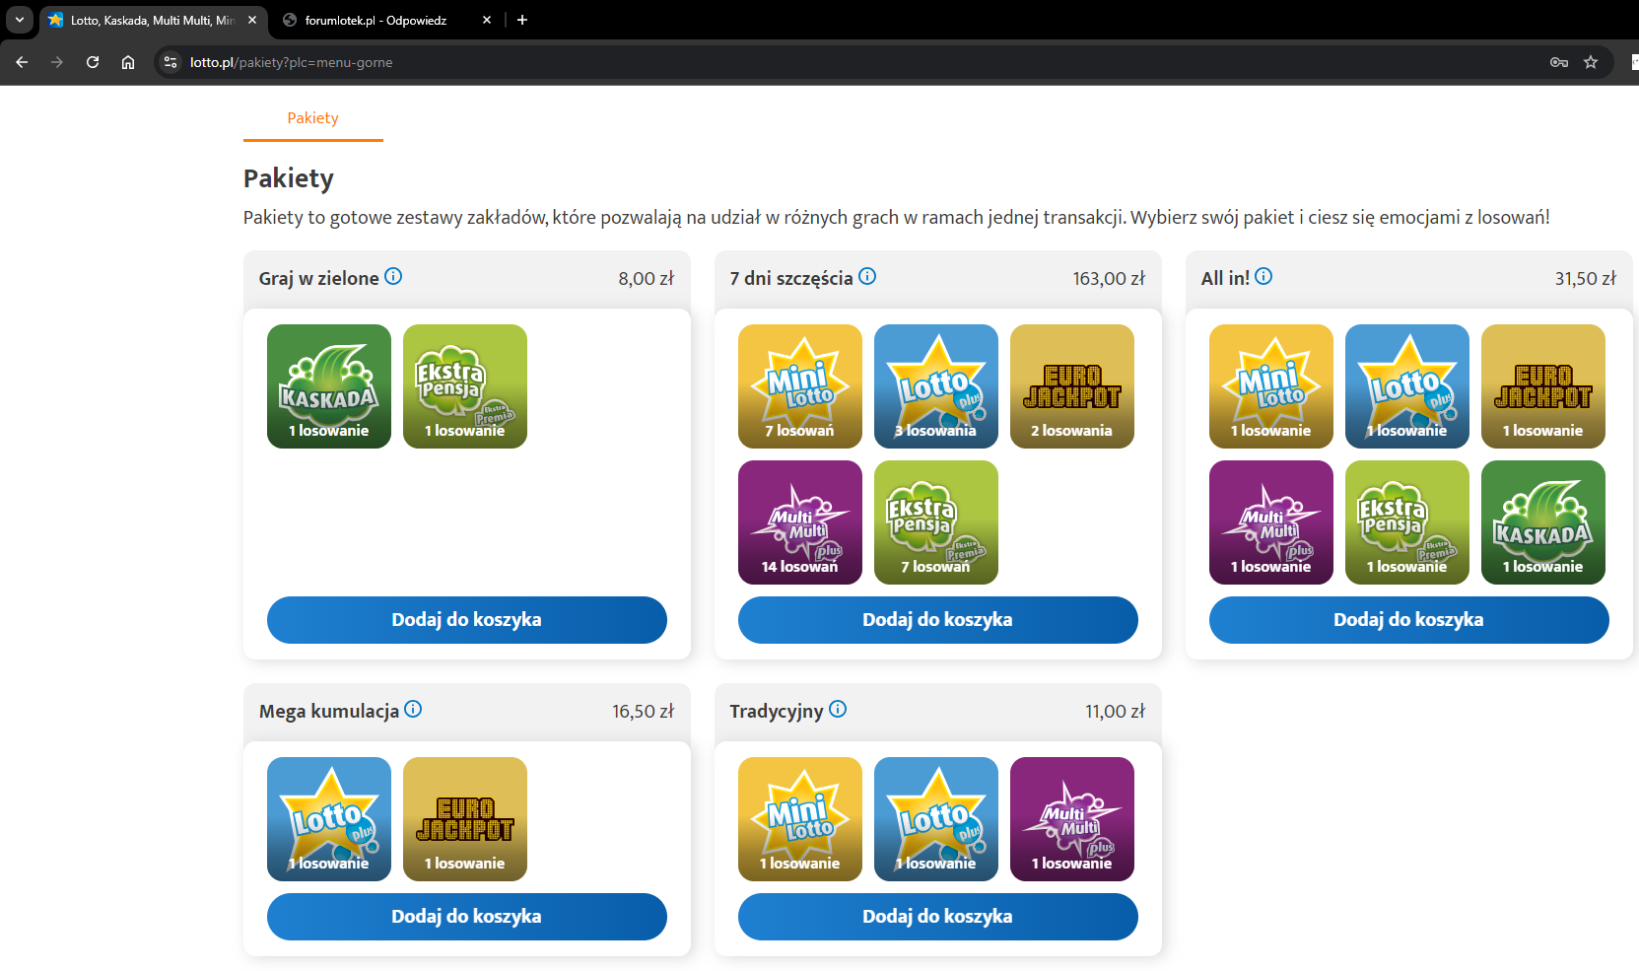This screenshot has height=971, width=1639.
Task: Add Mega kumulacja package to cart
Action: pyautogui.click(x=466, y=917)
